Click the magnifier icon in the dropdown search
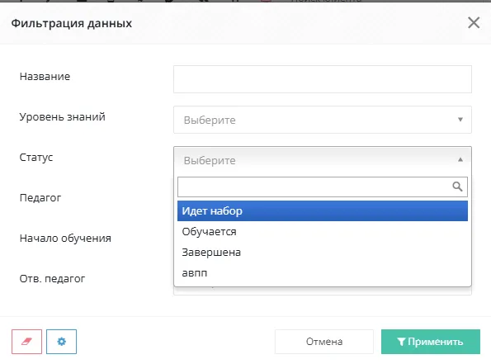This screenshot has width=491, height=364. point(457,187)
